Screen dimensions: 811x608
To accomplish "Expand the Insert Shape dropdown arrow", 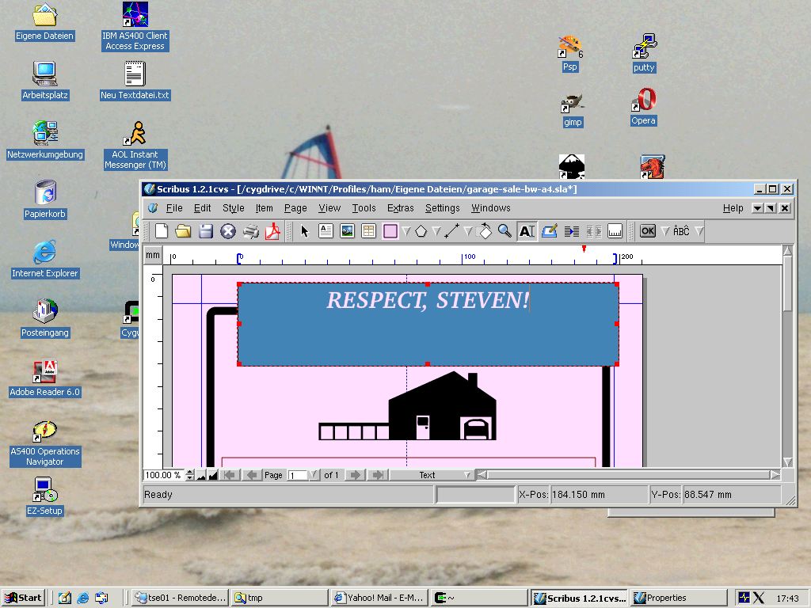I will point(405,231).
